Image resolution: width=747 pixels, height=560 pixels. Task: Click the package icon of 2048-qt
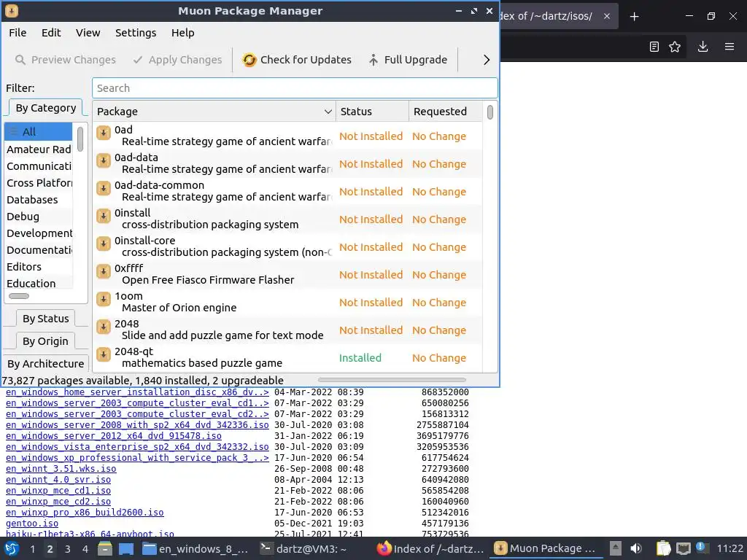104,354
